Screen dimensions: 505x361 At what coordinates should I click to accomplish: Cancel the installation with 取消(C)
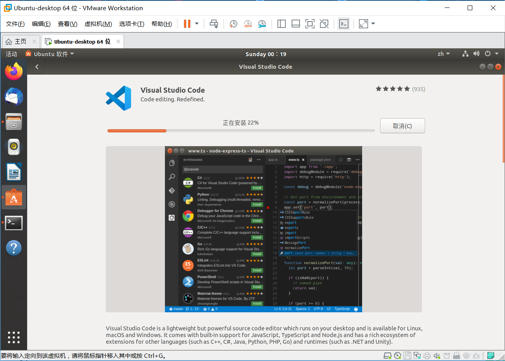pyautogui.click(x=402, y=126)
